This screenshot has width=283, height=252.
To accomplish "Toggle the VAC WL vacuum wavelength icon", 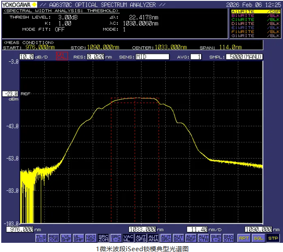I will click(129, 238).
